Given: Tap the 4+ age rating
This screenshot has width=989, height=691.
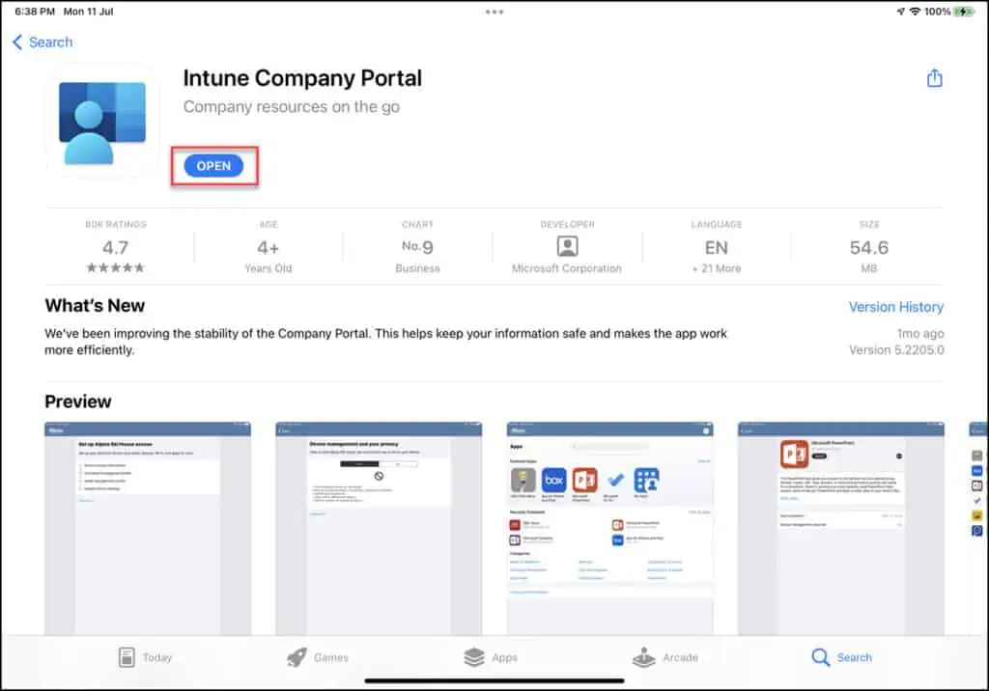Looking at the screenshot, I should click(268, 247).
